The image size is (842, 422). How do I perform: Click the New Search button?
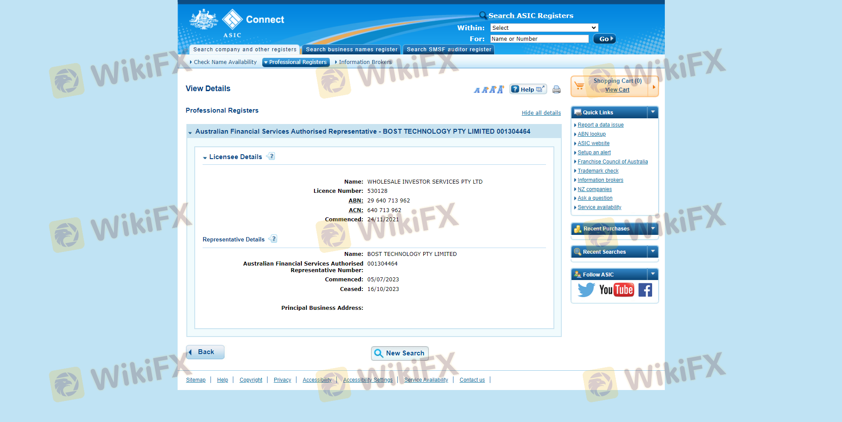(400, 353)
